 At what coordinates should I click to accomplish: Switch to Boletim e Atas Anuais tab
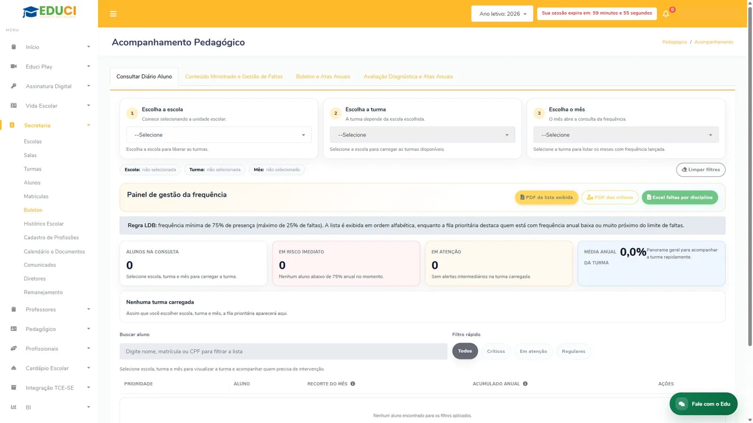[323, 77]
